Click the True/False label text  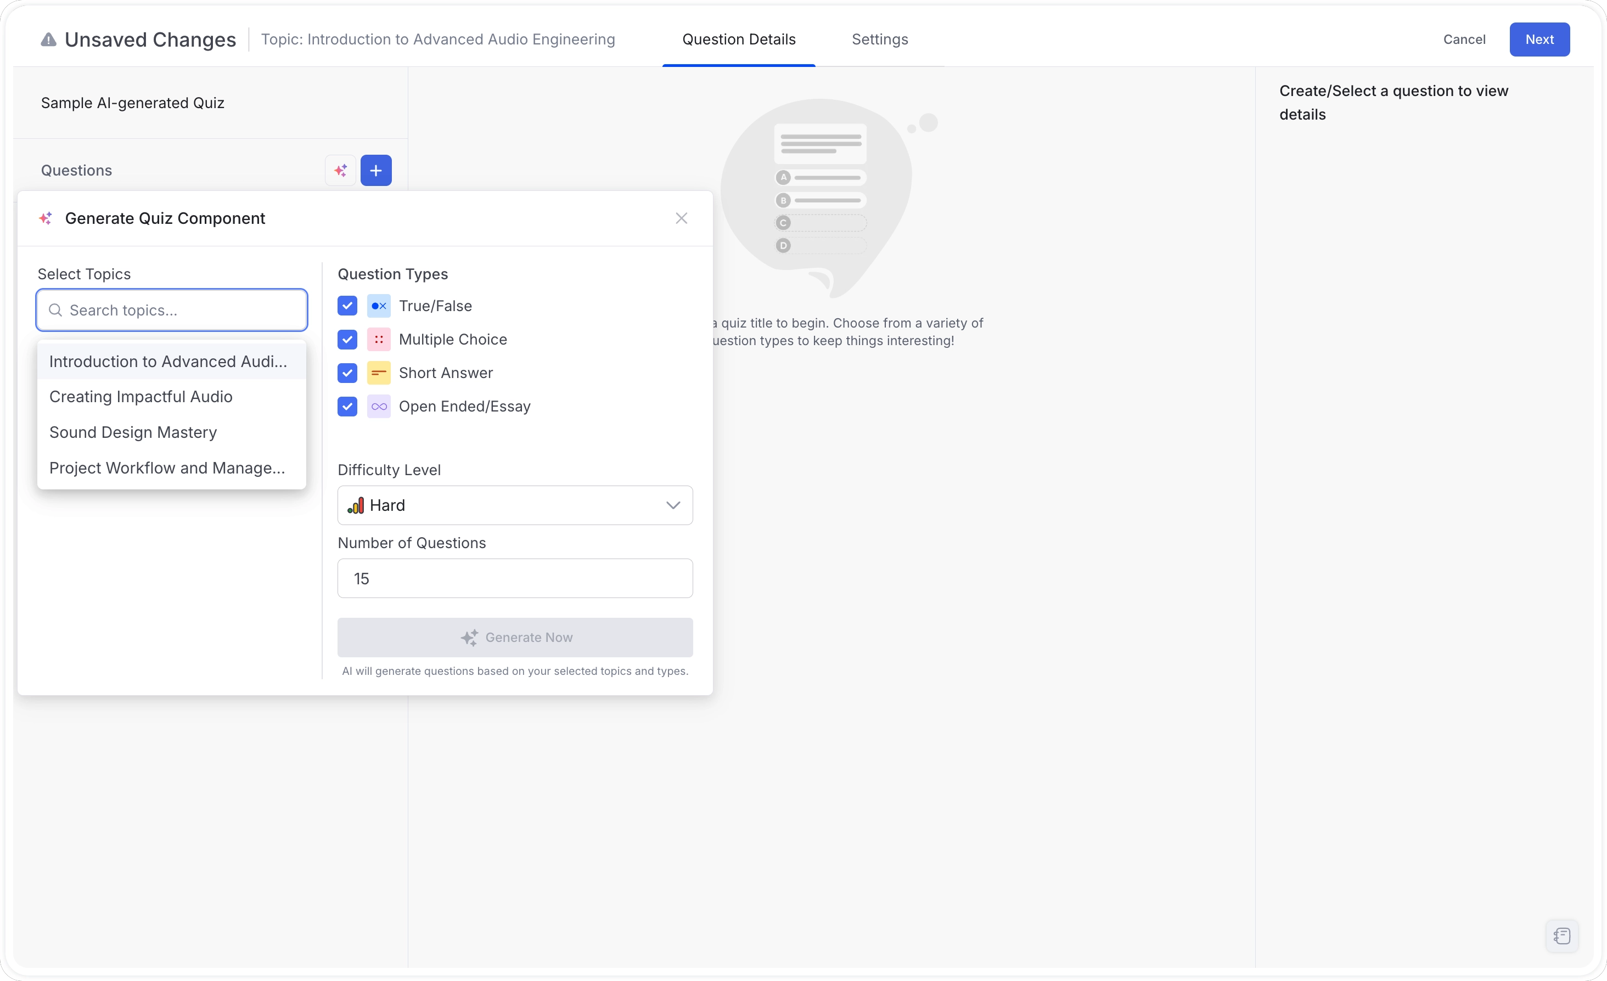[x=435, y=306]
